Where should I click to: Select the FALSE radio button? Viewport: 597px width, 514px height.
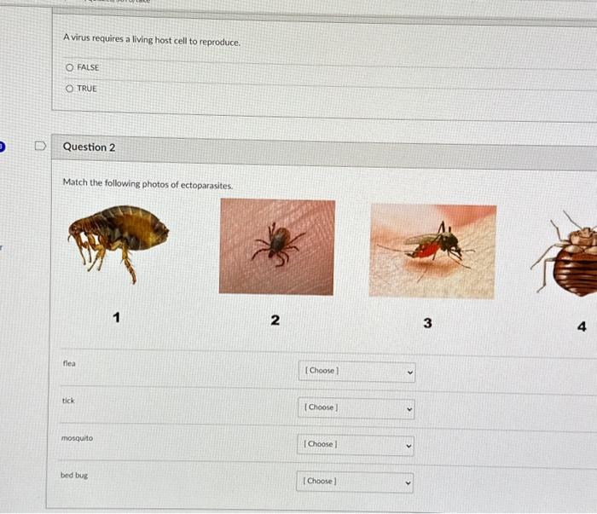tap(69, 67)
